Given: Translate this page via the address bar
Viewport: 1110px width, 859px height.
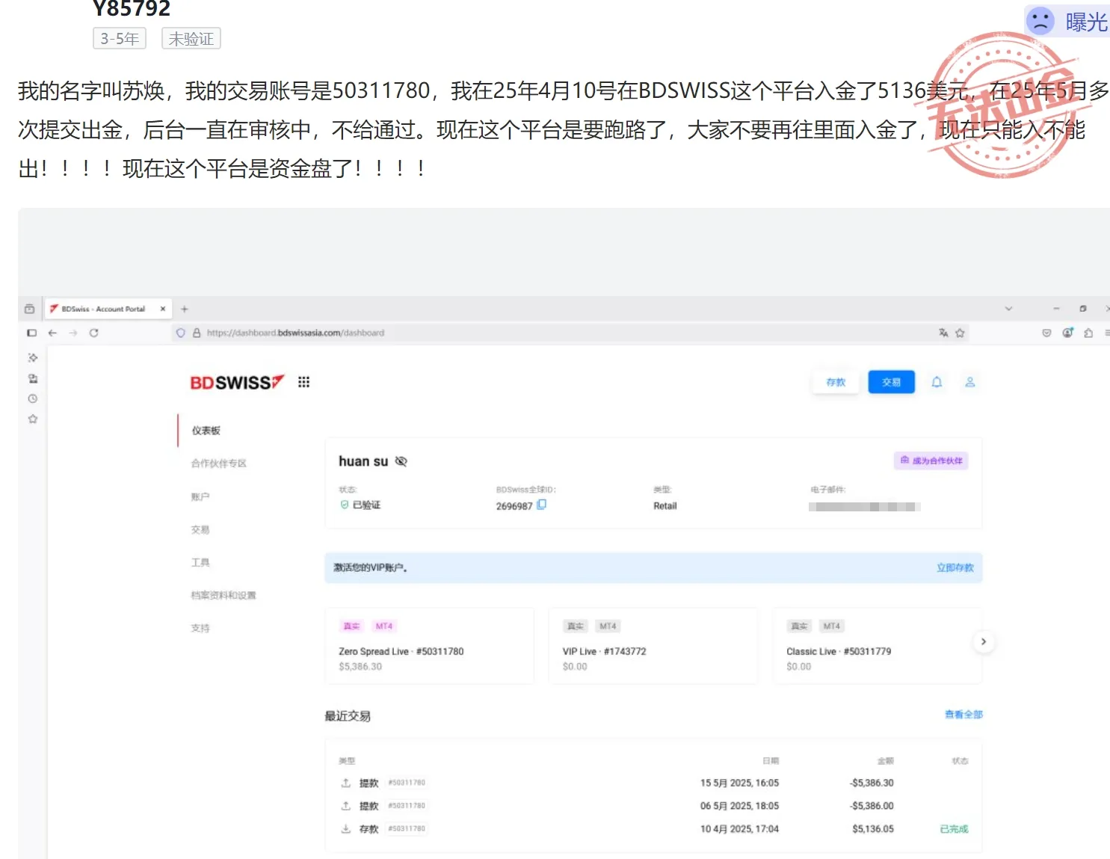Looking at the screenshot, I should click(943, 333).
